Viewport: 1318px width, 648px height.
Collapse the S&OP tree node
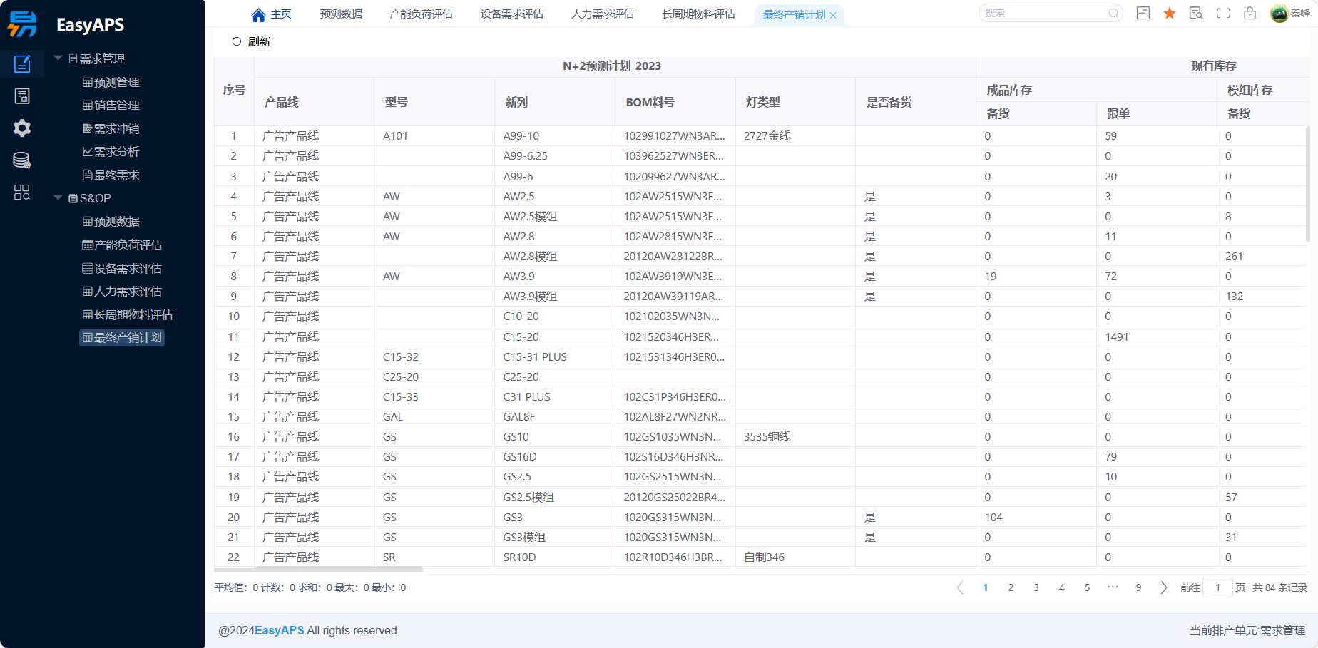point(58,198)
